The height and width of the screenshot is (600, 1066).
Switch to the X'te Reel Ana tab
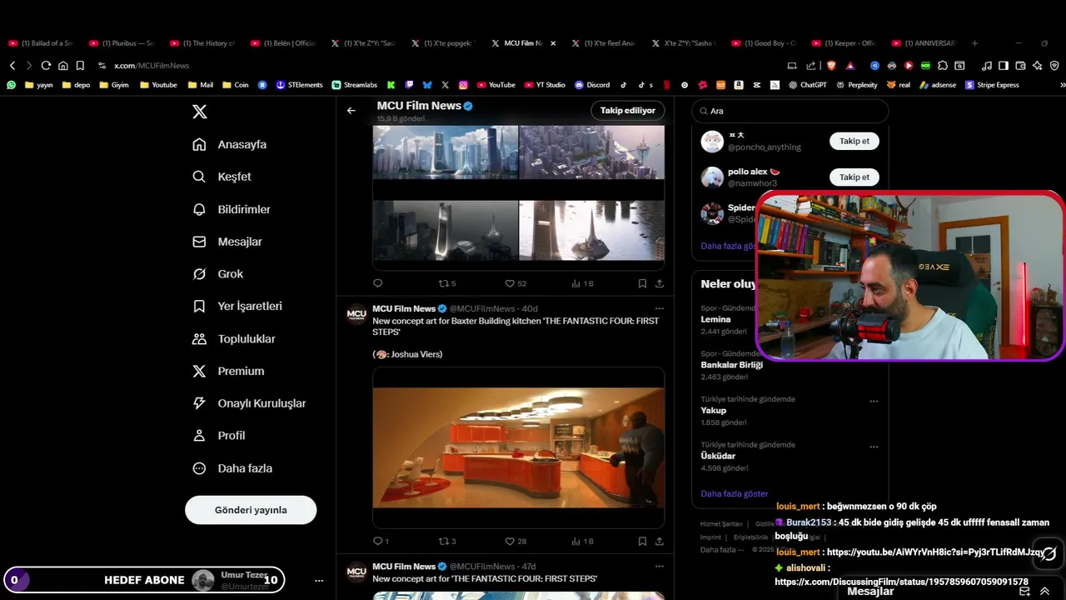click(603, 43)
